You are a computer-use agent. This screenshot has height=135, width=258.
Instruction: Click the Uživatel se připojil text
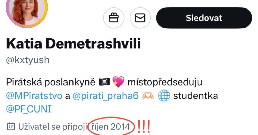pyautogui.click(x=54, y=127)
